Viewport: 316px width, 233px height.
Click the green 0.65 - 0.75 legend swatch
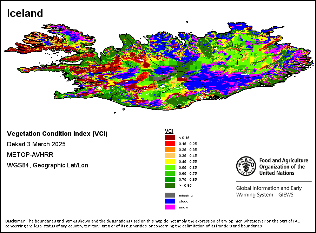coord(170,173)
